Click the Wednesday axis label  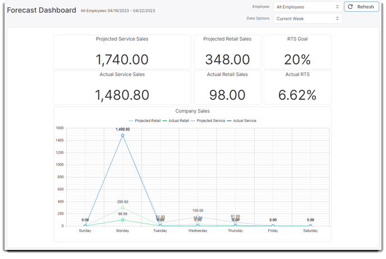[x=197, y=231]
